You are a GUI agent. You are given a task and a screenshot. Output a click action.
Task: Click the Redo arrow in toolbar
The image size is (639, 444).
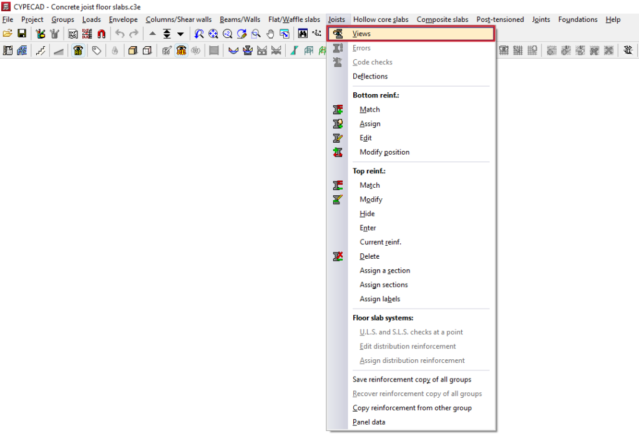(x=134, y=34)
